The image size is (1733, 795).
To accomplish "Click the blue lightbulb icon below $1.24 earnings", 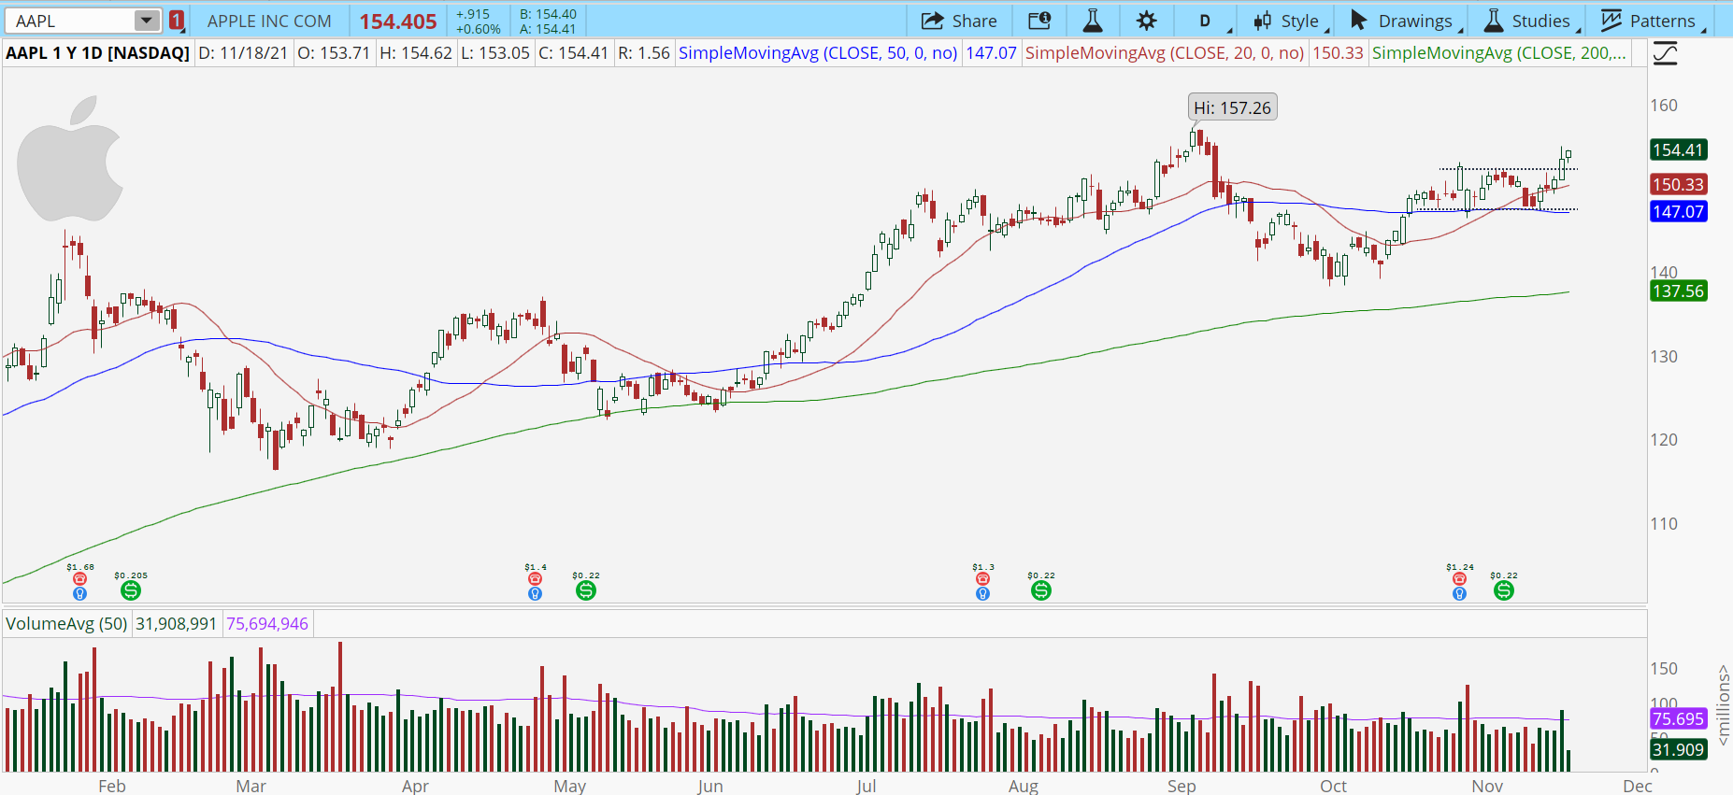I will pos(1459,593).
